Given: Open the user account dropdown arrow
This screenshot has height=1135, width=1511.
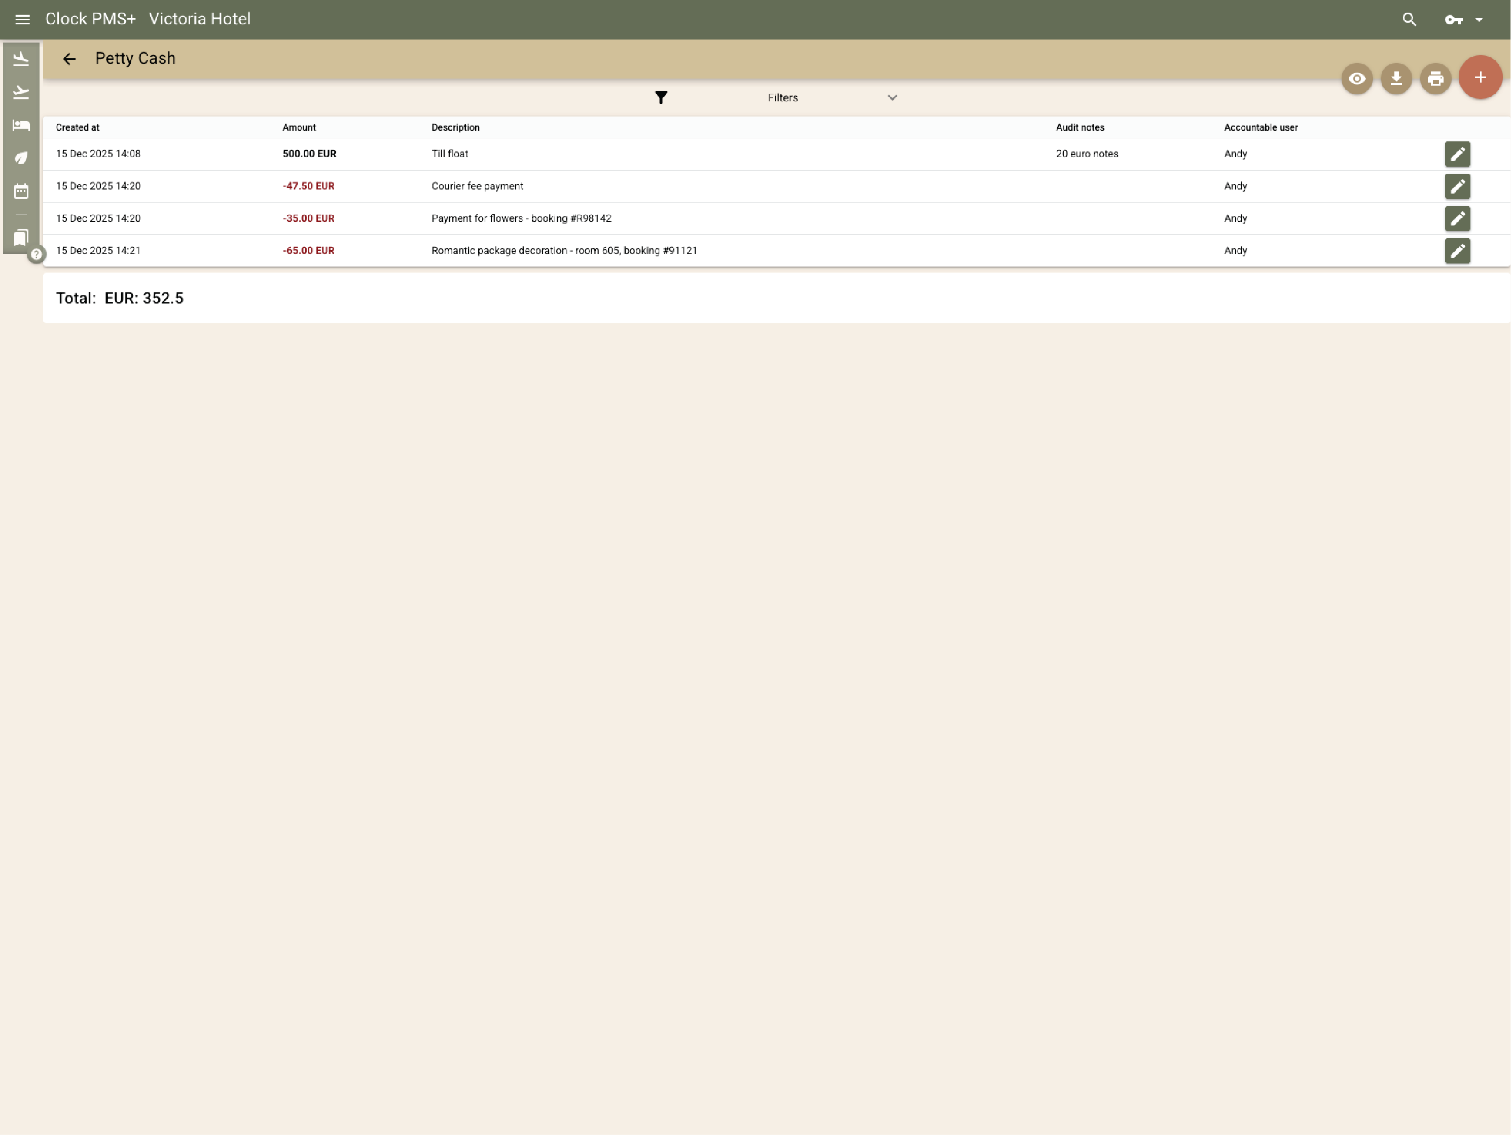Looking at the screenshot, I should click(1480, 19).
